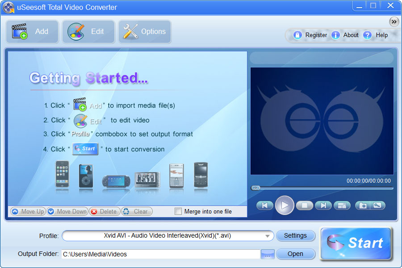
Task: Delete the selected file from list
Action: pyautogui.click(x=105, y=211)
